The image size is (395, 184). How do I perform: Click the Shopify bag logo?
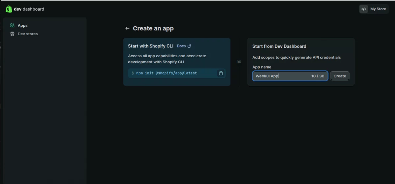tap(9, 9)
